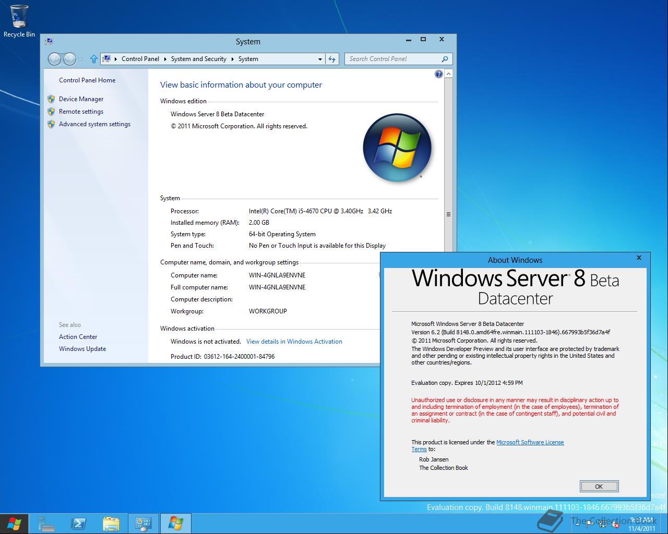Click OK in About Windows dialog

click(x=599, y=487)
